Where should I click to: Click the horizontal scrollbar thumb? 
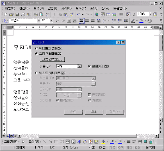pos(88,136)
